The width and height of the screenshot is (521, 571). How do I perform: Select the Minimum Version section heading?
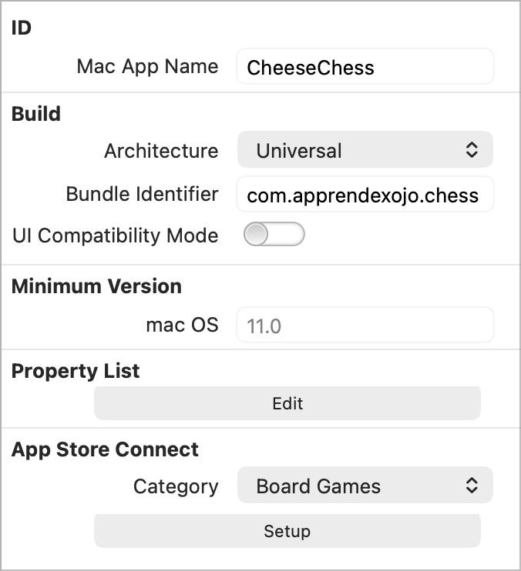click(x=96, y=286)
